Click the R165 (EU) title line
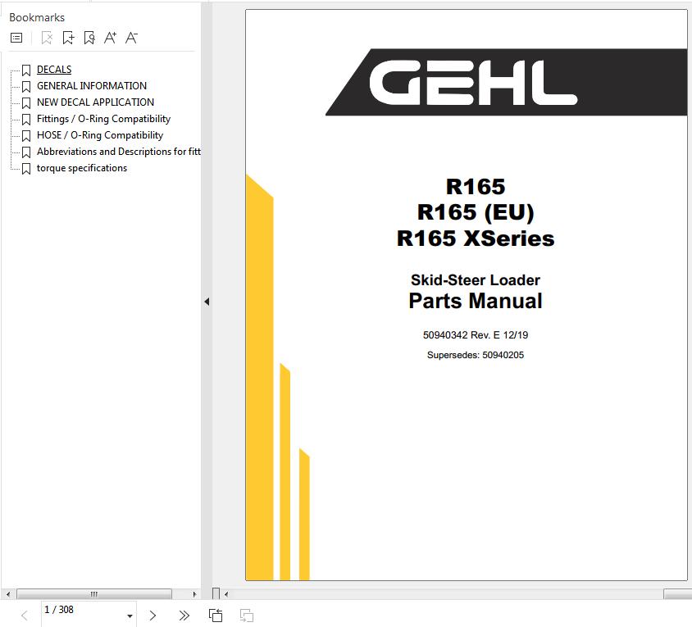This screenshot has width=692, height=627. click(x=476, y=212)
